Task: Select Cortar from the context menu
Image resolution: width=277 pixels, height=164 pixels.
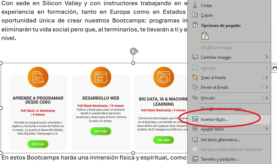Action: point(229,5)
